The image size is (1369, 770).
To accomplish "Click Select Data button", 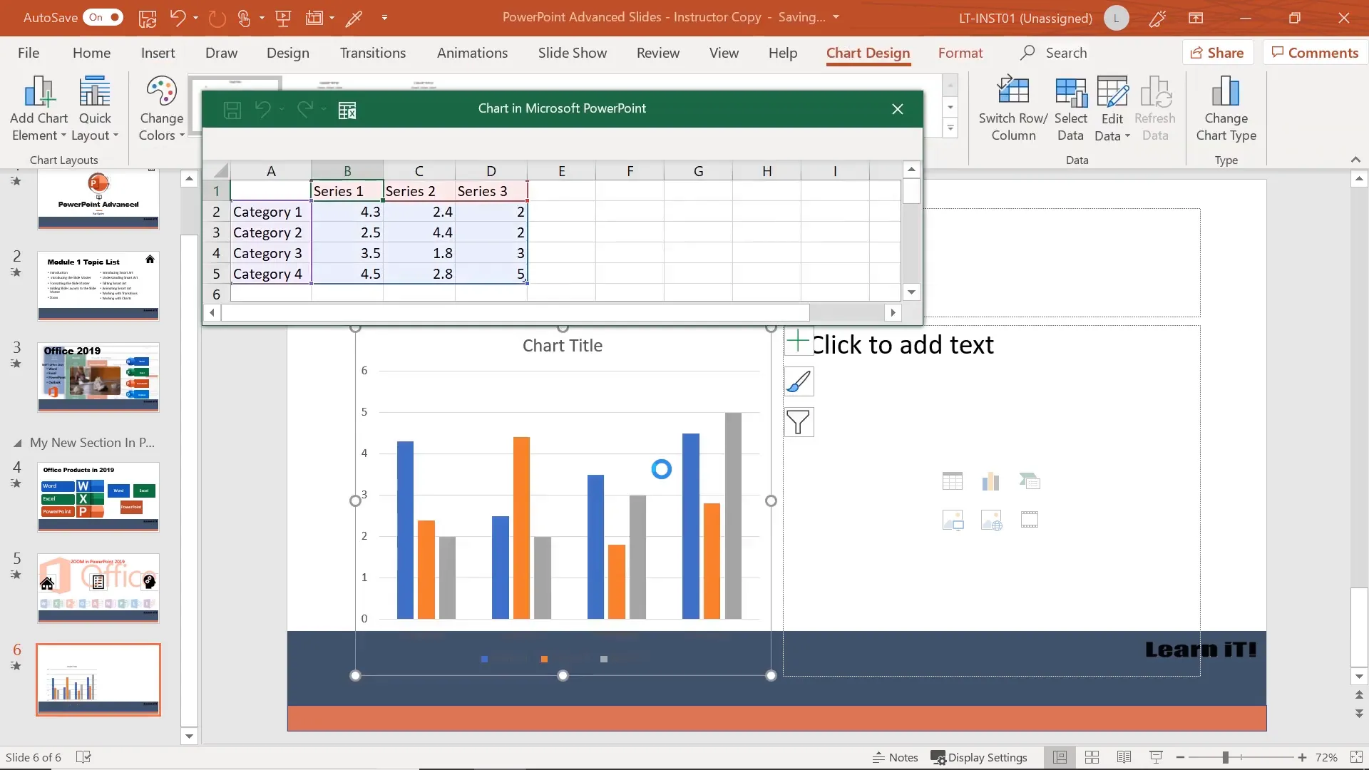I will point(1070,109).
